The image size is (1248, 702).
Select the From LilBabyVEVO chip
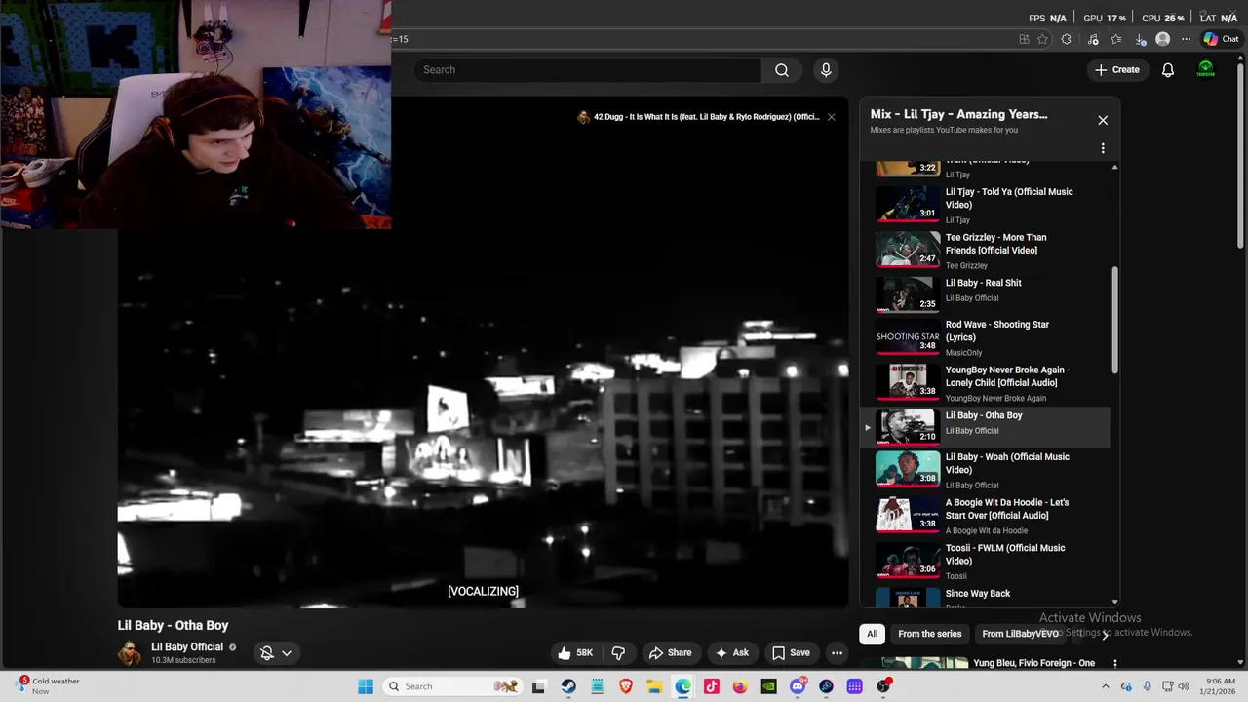tap(1020, 634)
